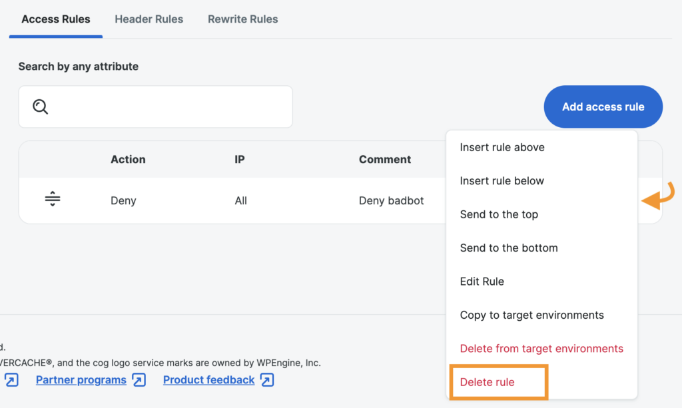Select Delete from target environments
682x408 pixels.
541,349
